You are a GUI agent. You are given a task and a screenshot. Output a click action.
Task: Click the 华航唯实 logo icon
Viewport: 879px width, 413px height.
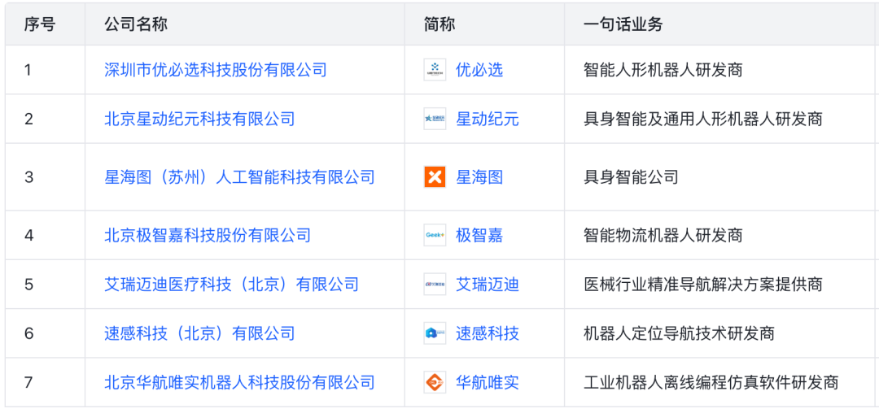(435, 383)
